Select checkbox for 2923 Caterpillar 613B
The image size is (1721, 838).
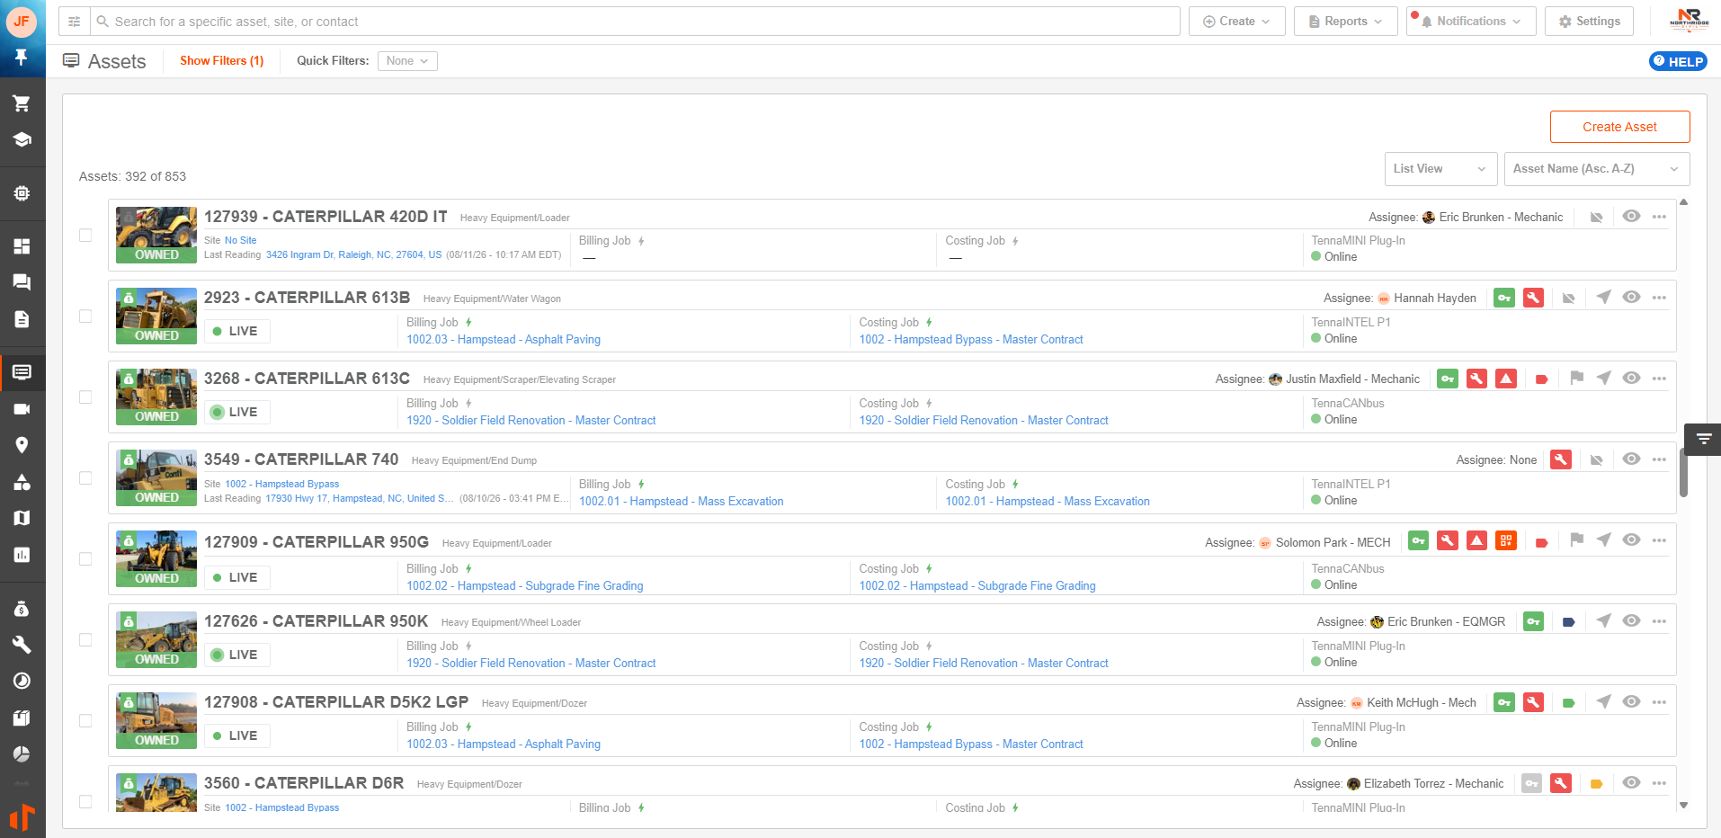tap(85, 316)
